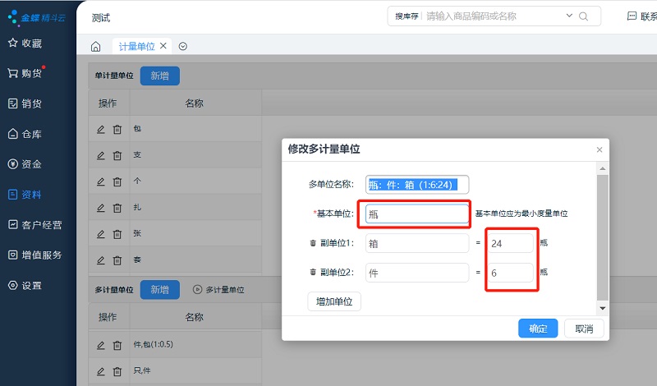Open the search box dropdown chevron
The image size is (657, 386).
[x=570, y=16]
